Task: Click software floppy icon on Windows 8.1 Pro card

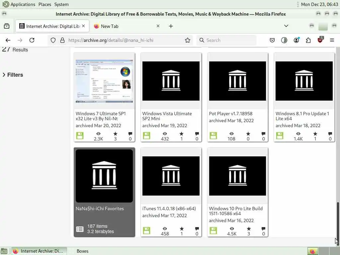Action: 280,136
